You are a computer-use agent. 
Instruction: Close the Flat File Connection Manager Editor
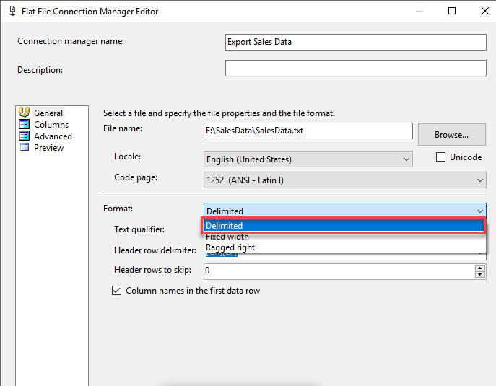tap(484, 11)
